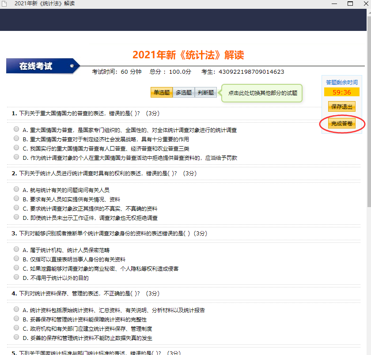The image size is (371, 355).
Task: Click the tooltip 点击此处切换其他部分的试题
Action: pos(262,93)
